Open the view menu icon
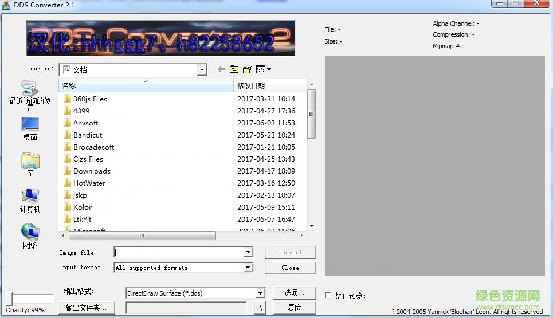Image resolution: width=553 pixels, height=318 pixels. 264,69
